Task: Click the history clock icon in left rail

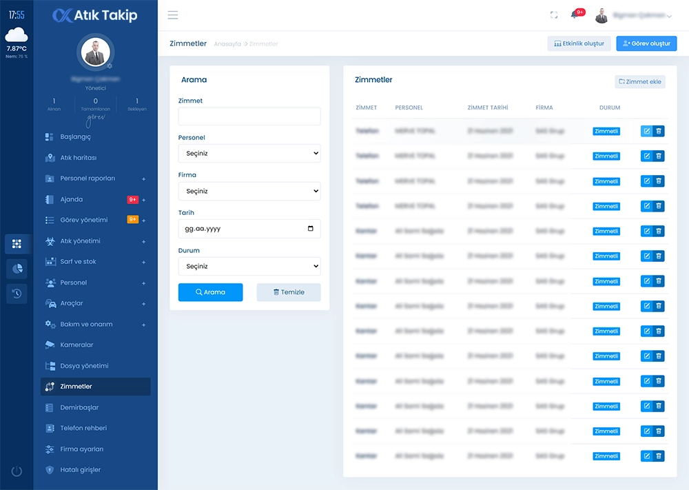Action: [x=17, y=294]
